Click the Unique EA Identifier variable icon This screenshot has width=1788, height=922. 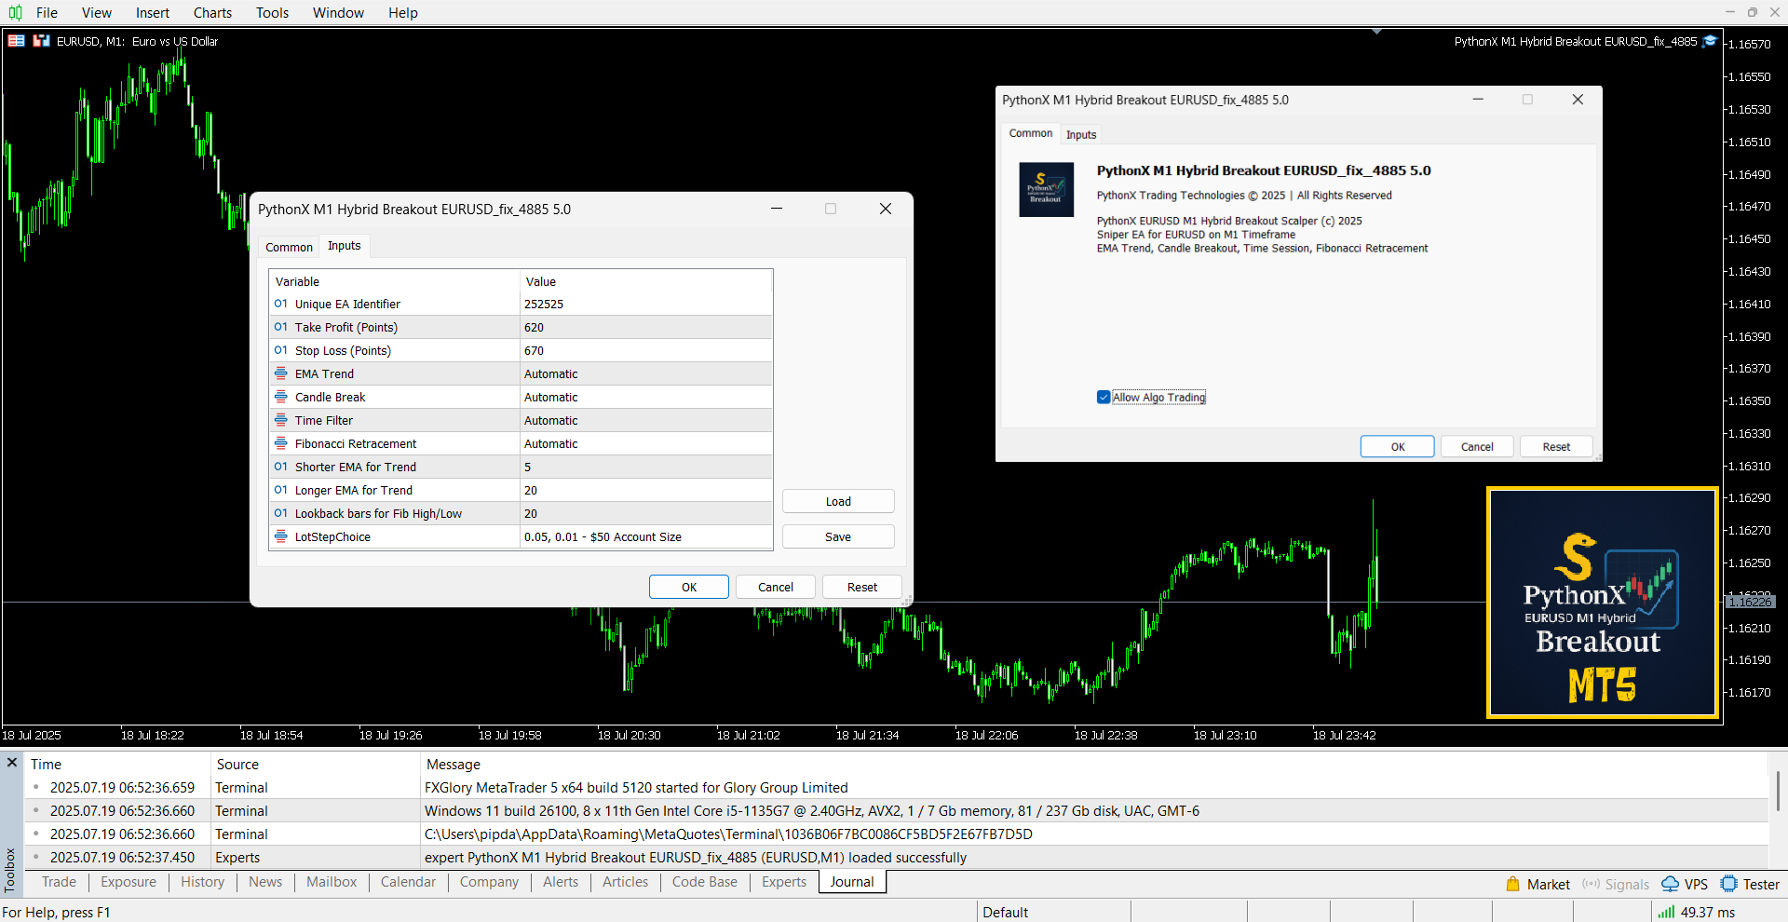(280, 304)
